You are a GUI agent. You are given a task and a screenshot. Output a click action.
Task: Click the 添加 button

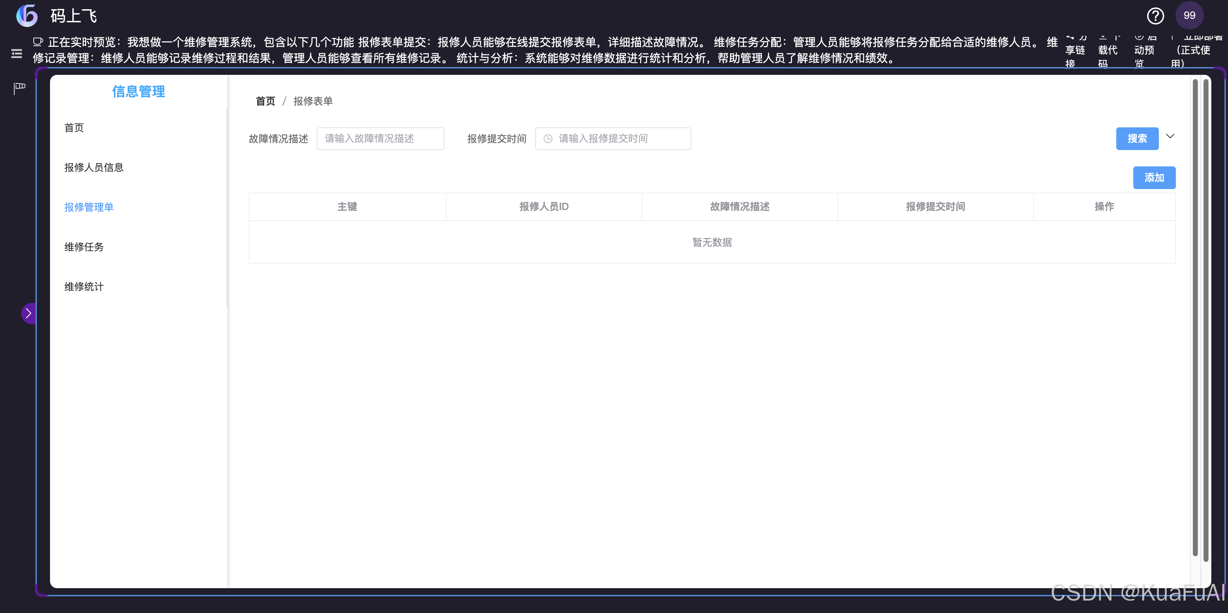[1154, 178]
